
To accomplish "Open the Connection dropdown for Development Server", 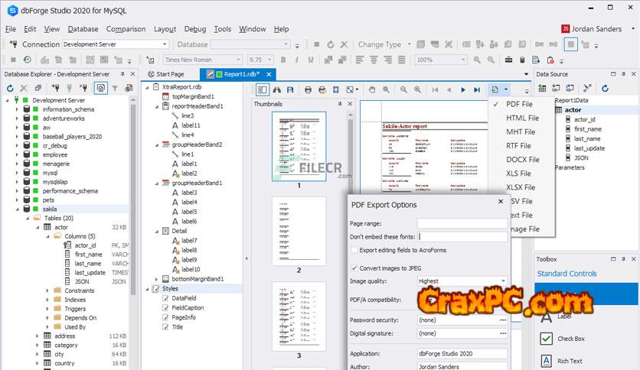I will [x=165, y=44].
